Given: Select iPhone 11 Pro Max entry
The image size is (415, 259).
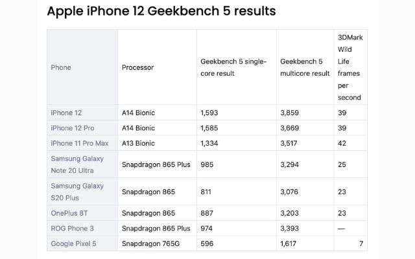Looking at the screenshot, I should tap(80, 143).
